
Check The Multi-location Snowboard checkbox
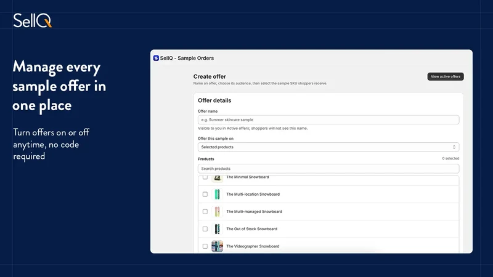[x=205, y=195]
